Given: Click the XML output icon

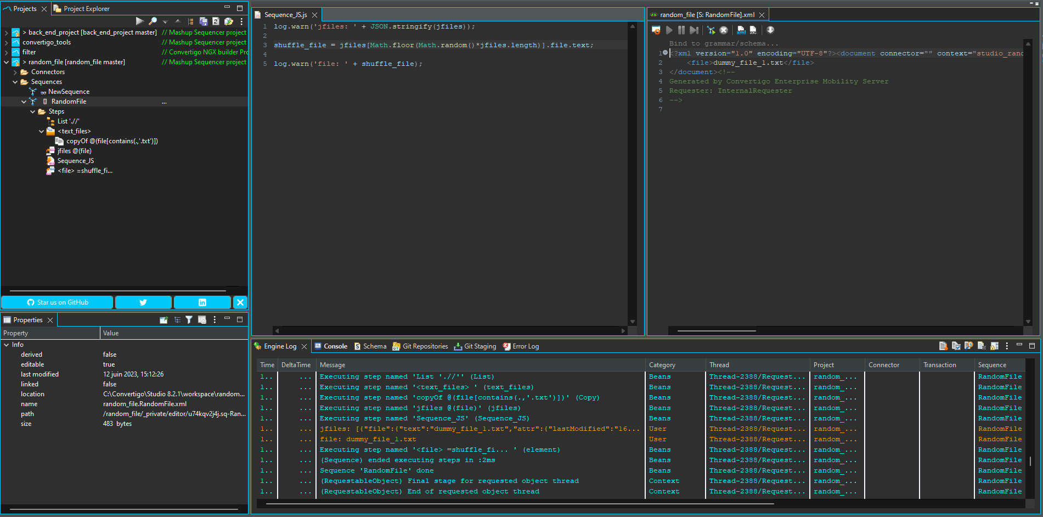Looking at the screenshot, I should pos(741,30).
